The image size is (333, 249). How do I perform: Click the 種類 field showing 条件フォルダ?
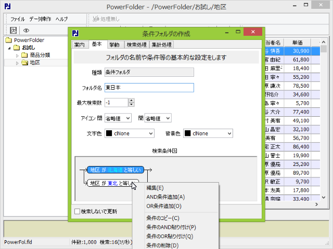coord(149,72)
